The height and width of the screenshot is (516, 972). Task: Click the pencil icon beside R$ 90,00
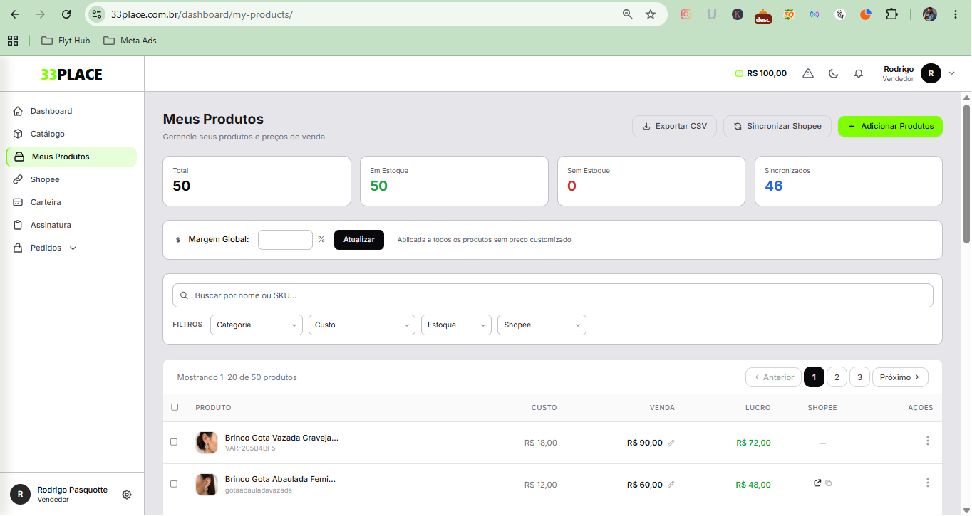pos(671,443)
